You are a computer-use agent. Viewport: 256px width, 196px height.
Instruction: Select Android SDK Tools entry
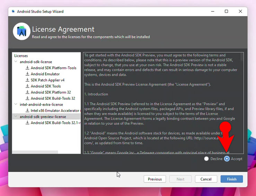pos(46,86)
